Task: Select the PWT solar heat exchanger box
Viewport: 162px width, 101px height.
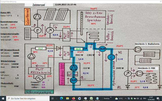Action: 66,35
